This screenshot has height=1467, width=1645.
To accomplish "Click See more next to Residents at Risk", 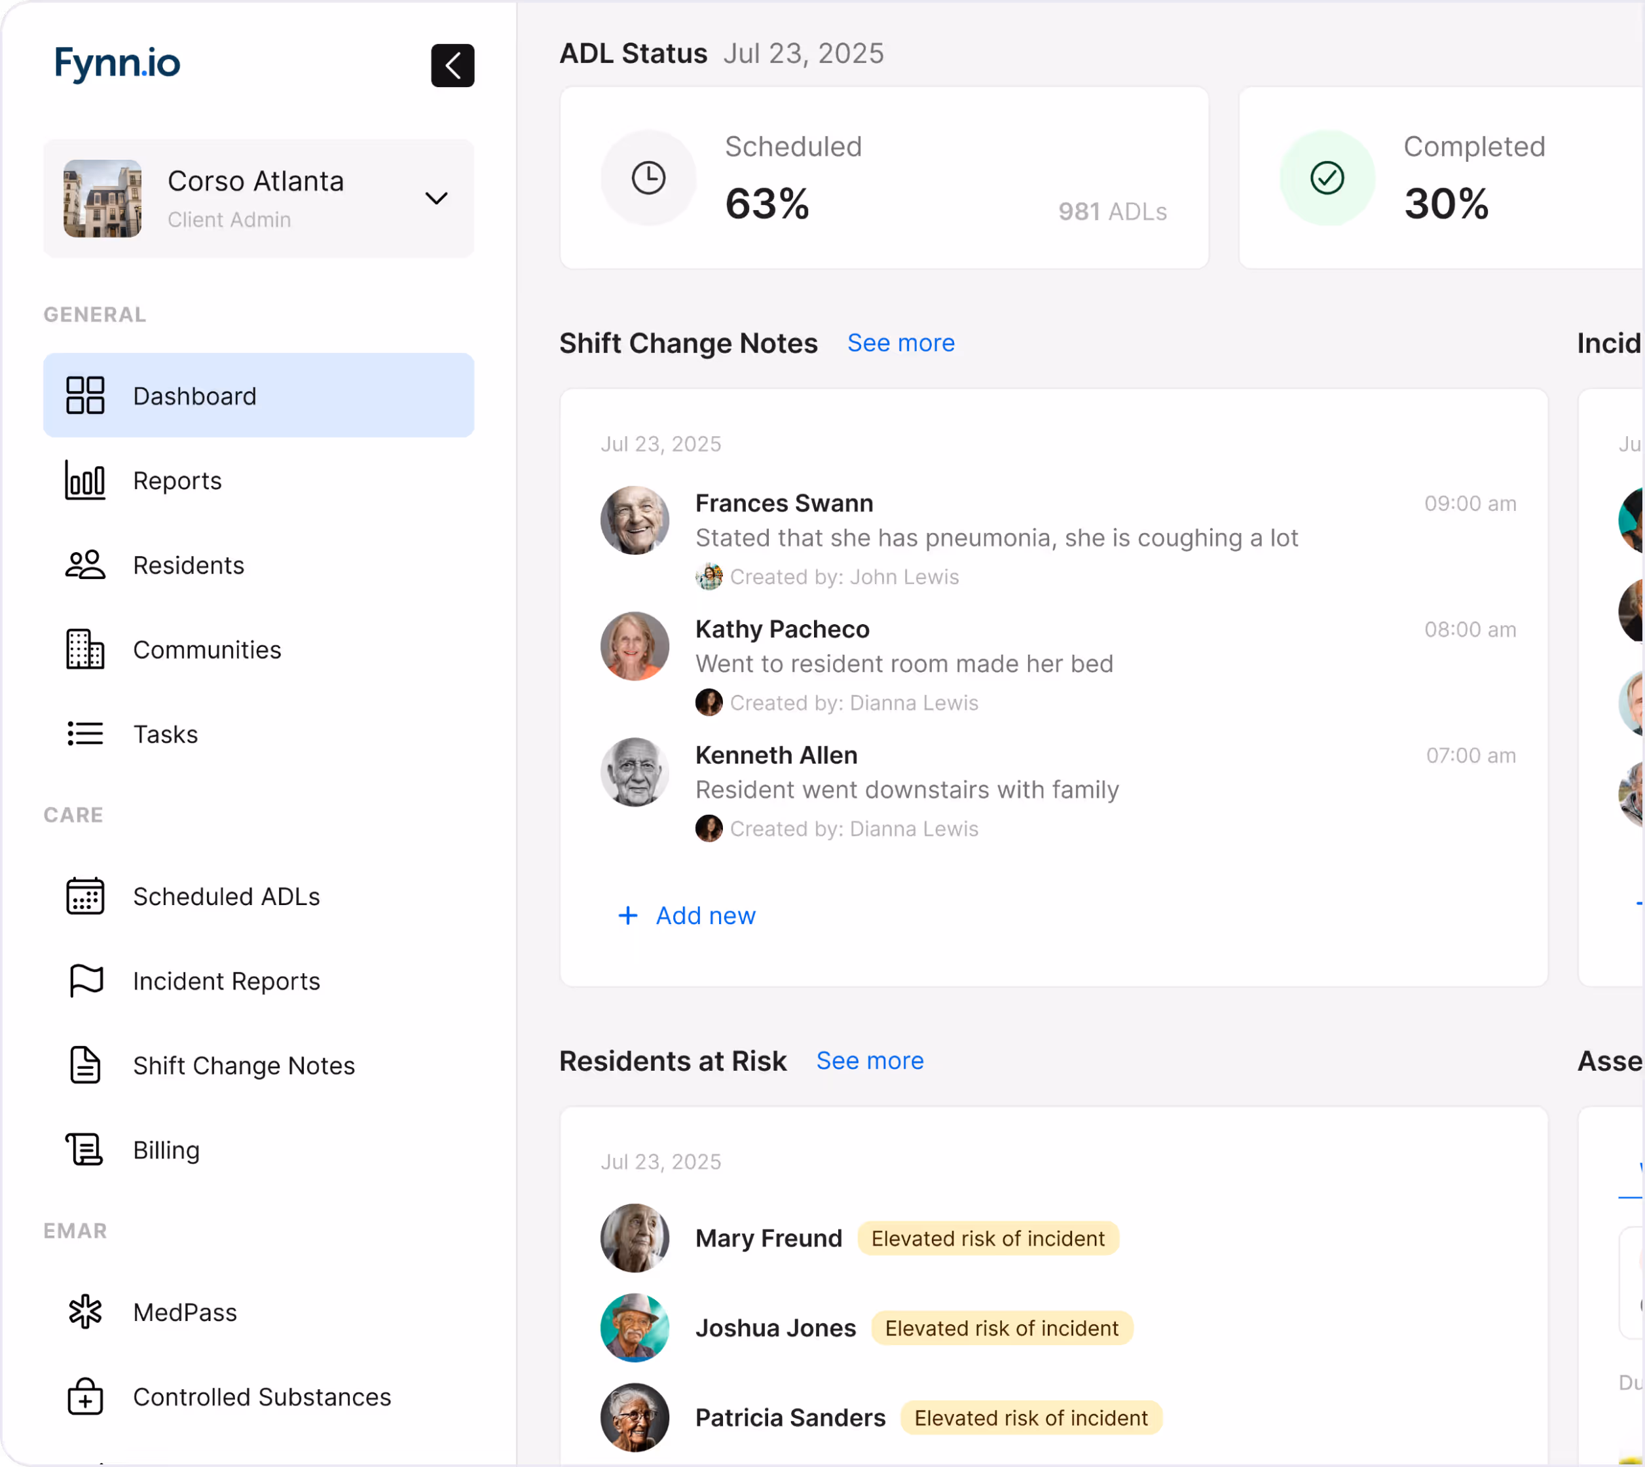I will (870, 1061).
